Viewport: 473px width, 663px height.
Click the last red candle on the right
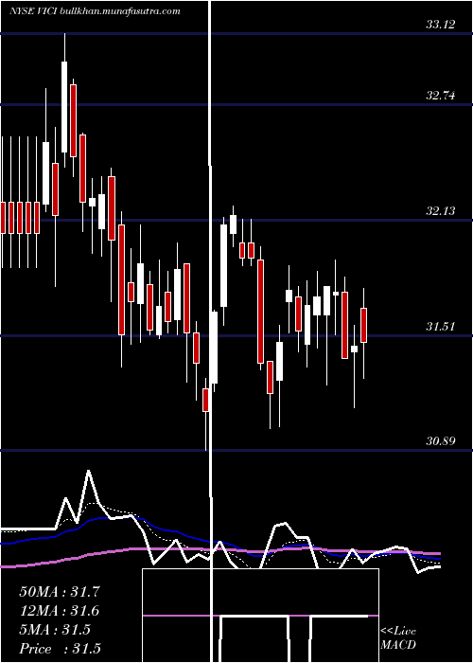(x=363, y=325)
